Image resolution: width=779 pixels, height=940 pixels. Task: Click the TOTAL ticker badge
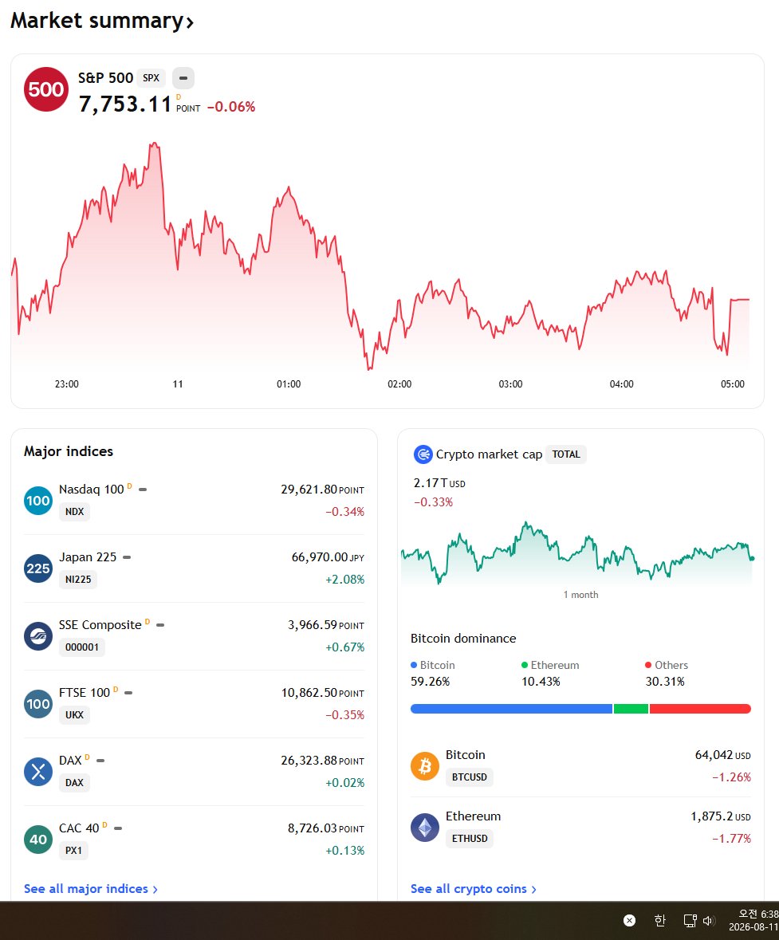pyautogui.click(x=566, y=454)
